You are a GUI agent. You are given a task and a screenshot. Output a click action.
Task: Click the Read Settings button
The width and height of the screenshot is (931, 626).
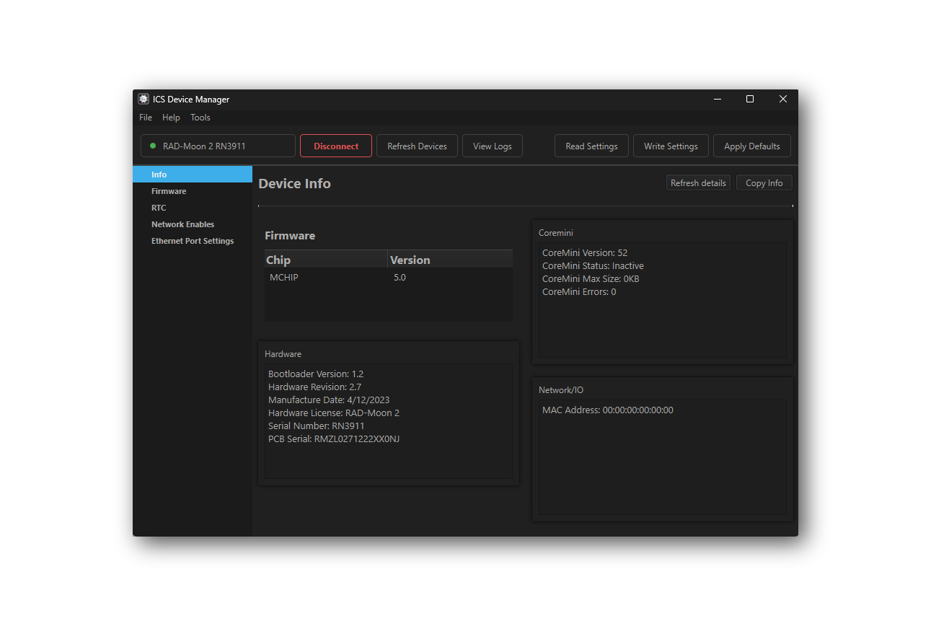tap(591, 146)
